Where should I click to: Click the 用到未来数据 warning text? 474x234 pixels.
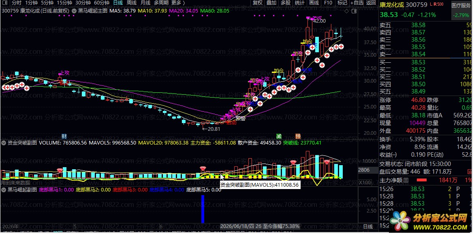pos(15,183)
